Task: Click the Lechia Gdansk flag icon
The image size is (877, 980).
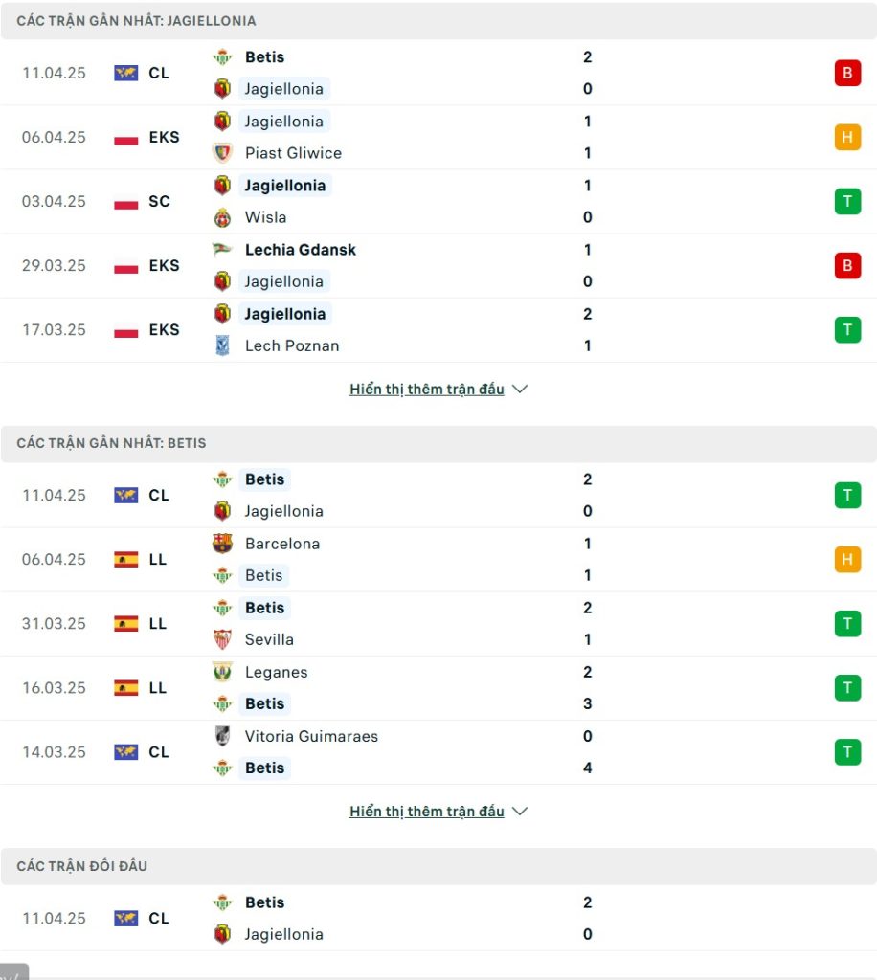Action: [222, 250]
